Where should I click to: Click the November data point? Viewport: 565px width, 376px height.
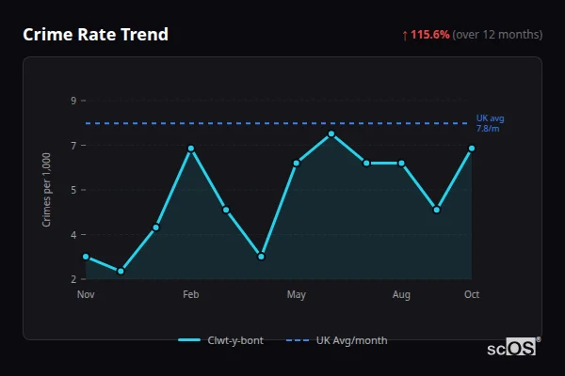point(86,257)
